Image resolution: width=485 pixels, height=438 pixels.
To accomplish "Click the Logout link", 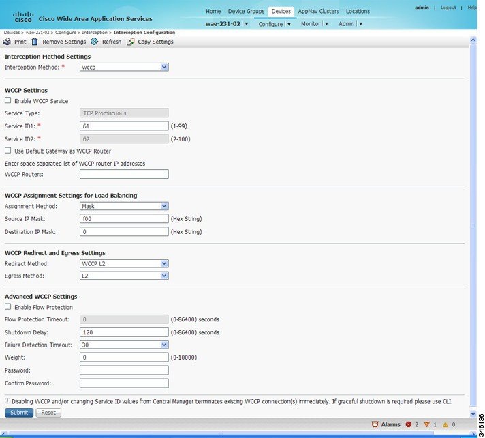I will click(448, 8).
